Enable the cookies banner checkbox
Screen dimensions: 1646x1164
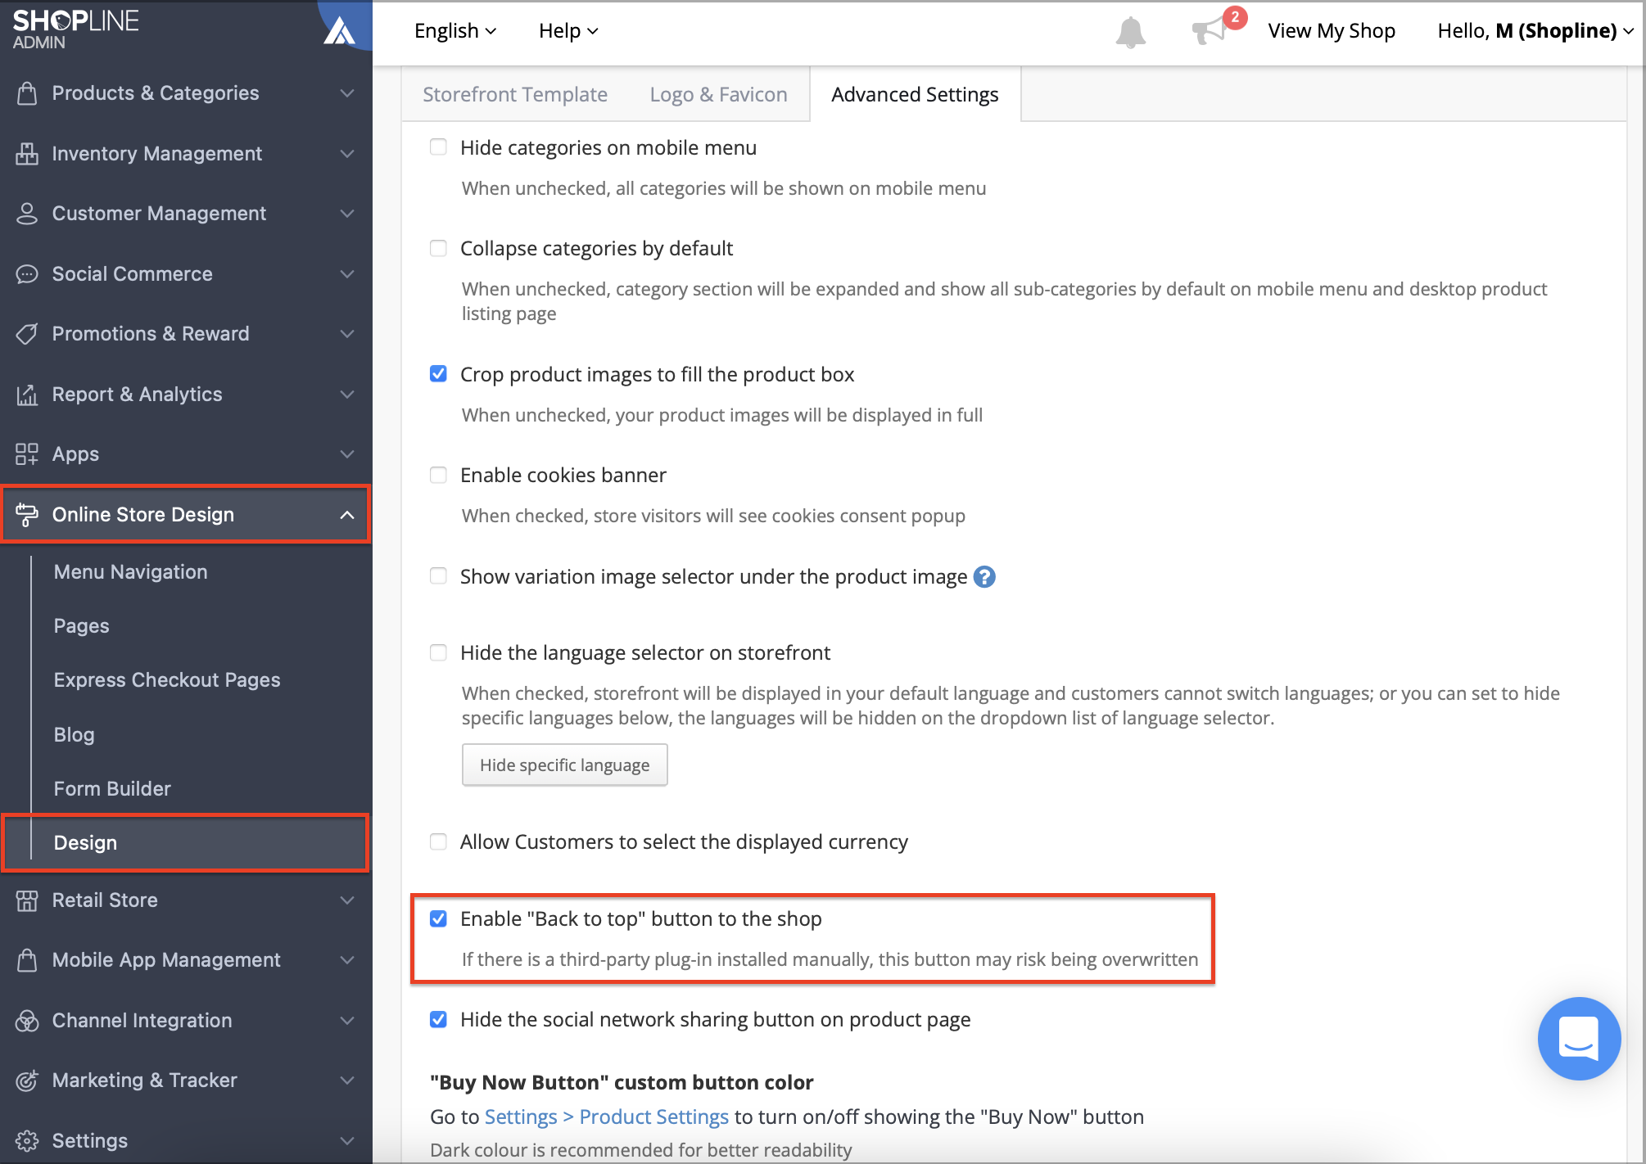438,475
